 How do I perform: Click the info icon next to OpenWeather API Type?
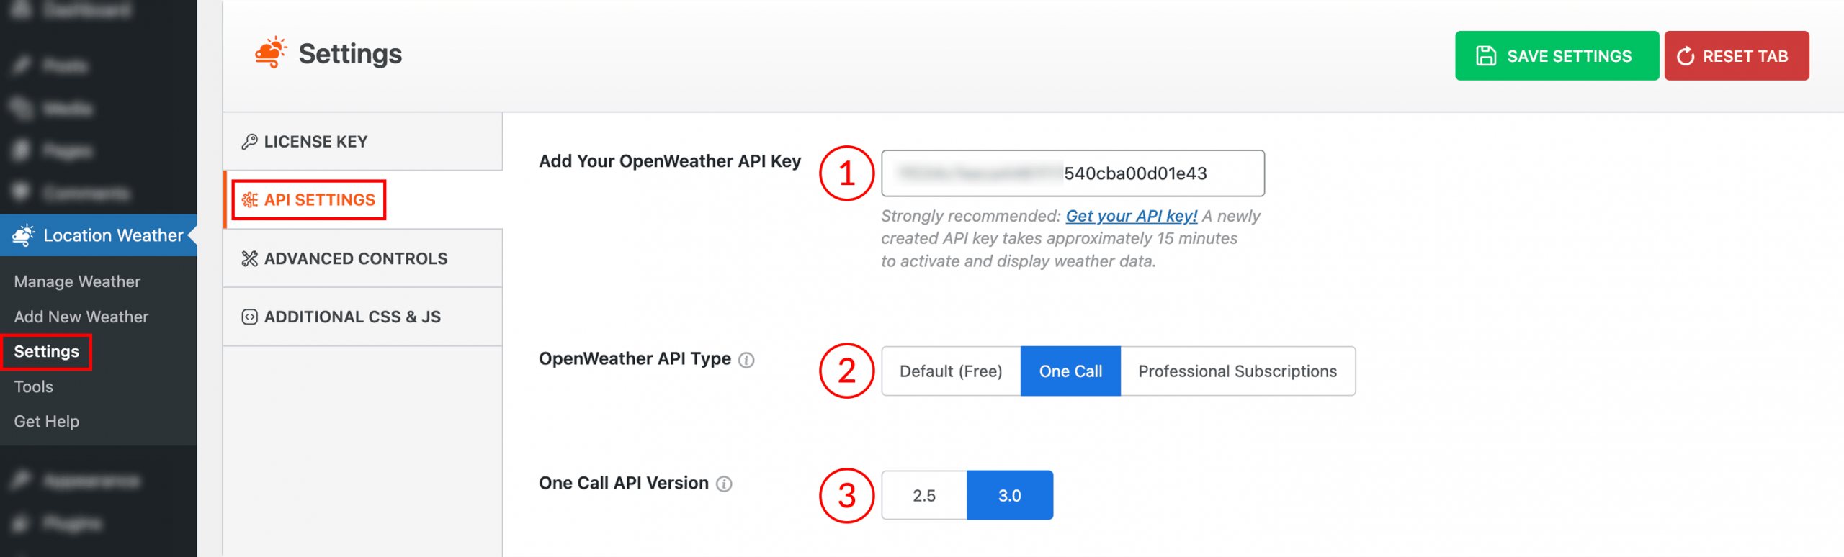click(746, 360)
